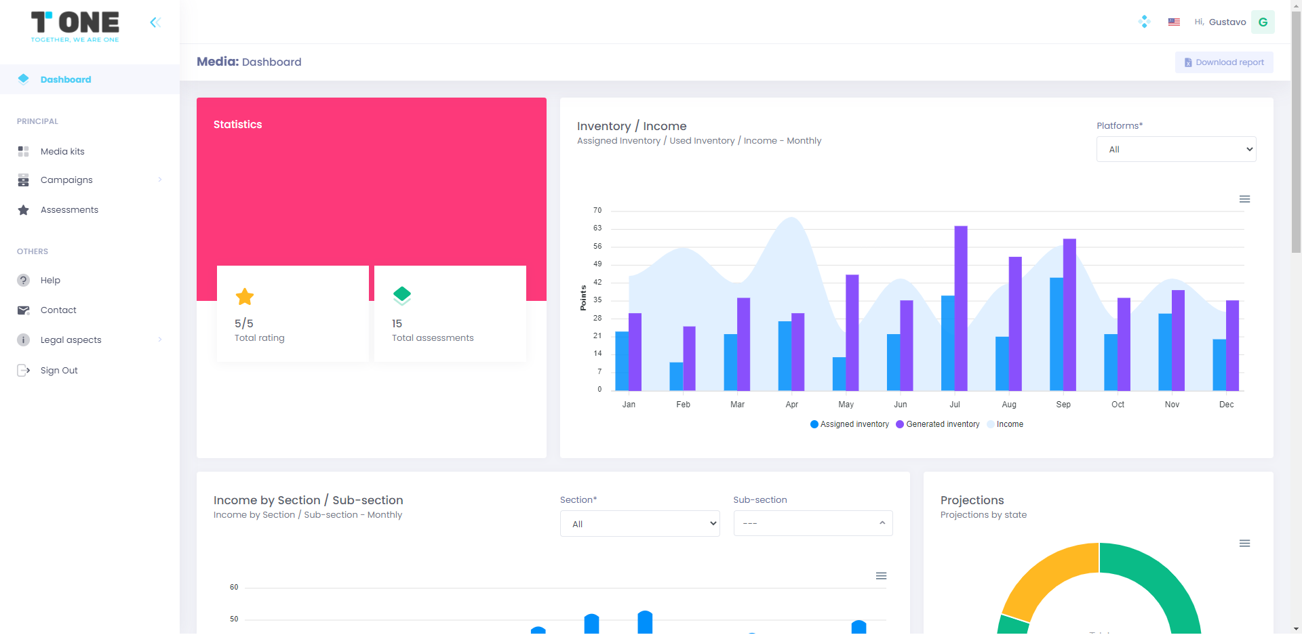Toggle Generated inventory legend series
The height and width of the screenshot is (635, 1302).
938,424
